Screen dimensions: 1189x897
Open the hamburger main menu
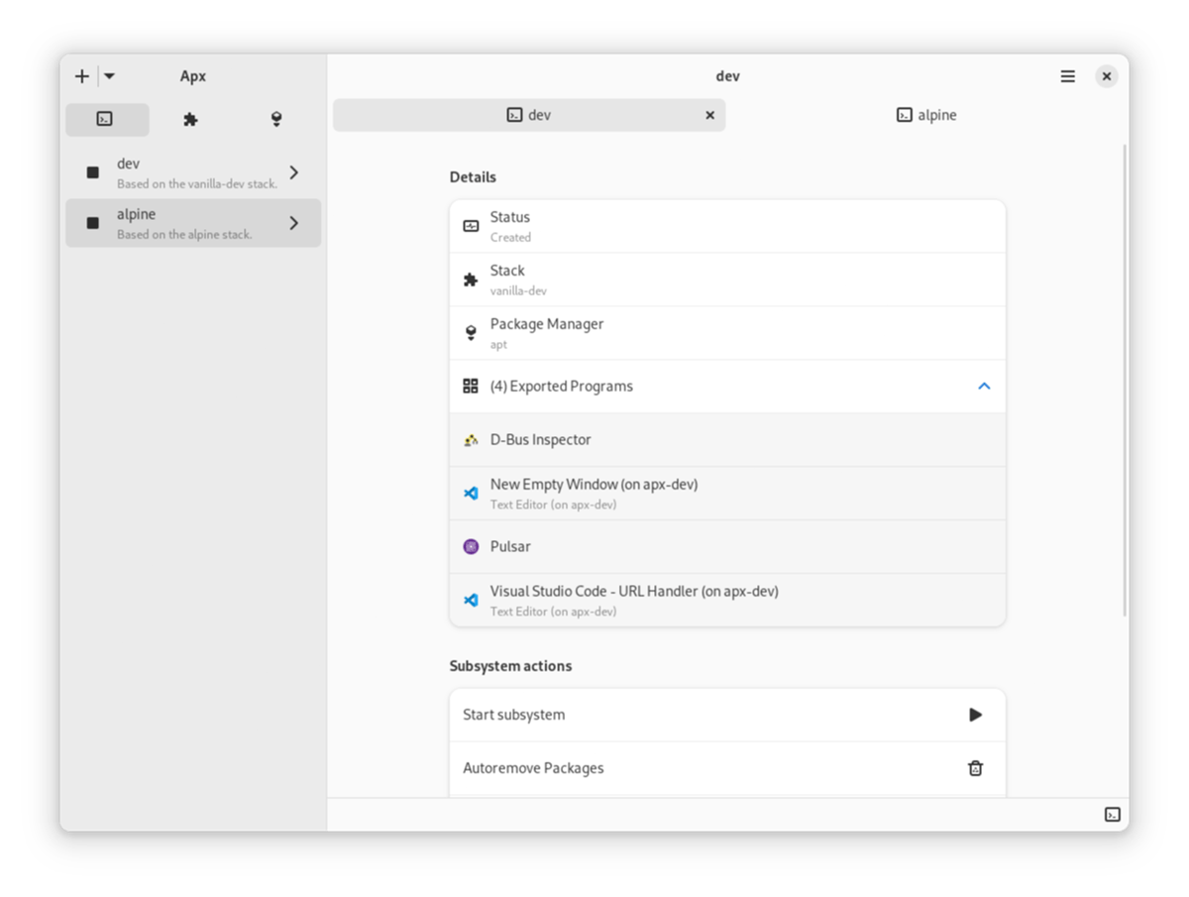1067,76
